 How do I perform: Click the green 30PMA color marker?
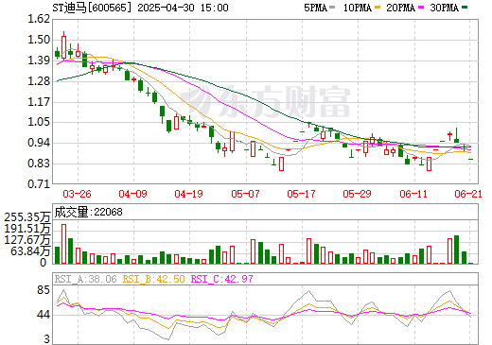465,8
